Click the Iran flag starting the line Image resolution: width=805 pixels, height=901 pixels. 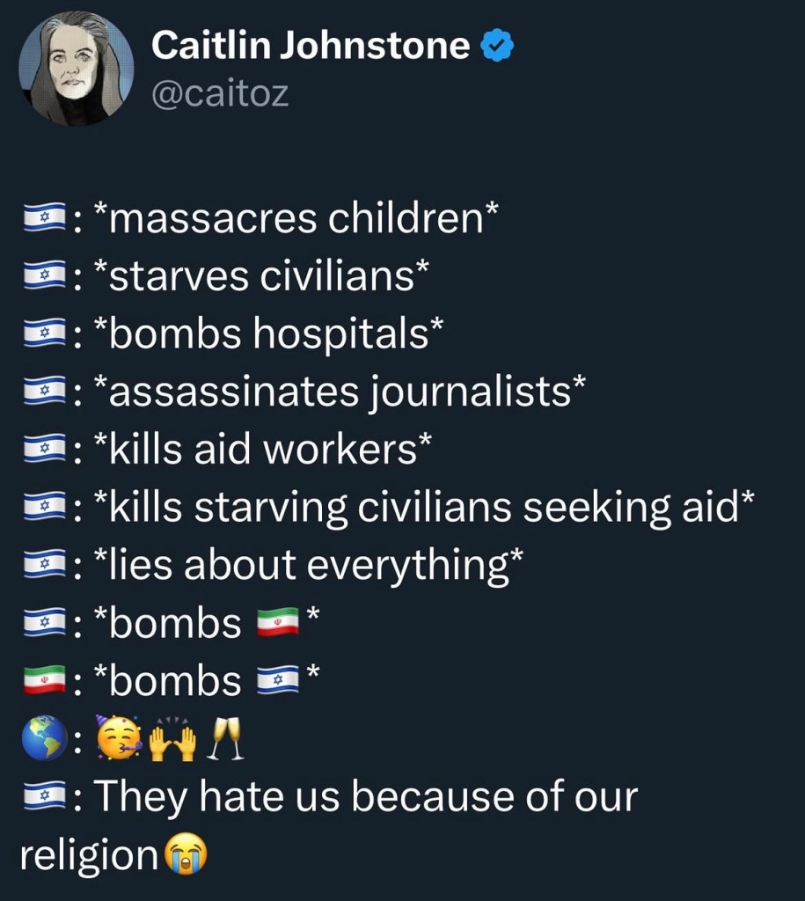45,681
